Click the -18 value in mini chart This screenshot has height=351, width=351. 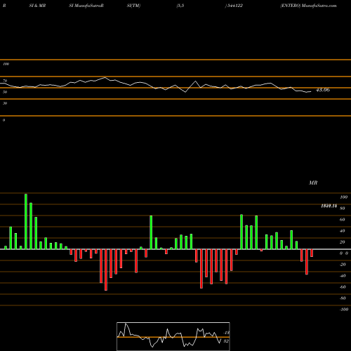(227, 333)
